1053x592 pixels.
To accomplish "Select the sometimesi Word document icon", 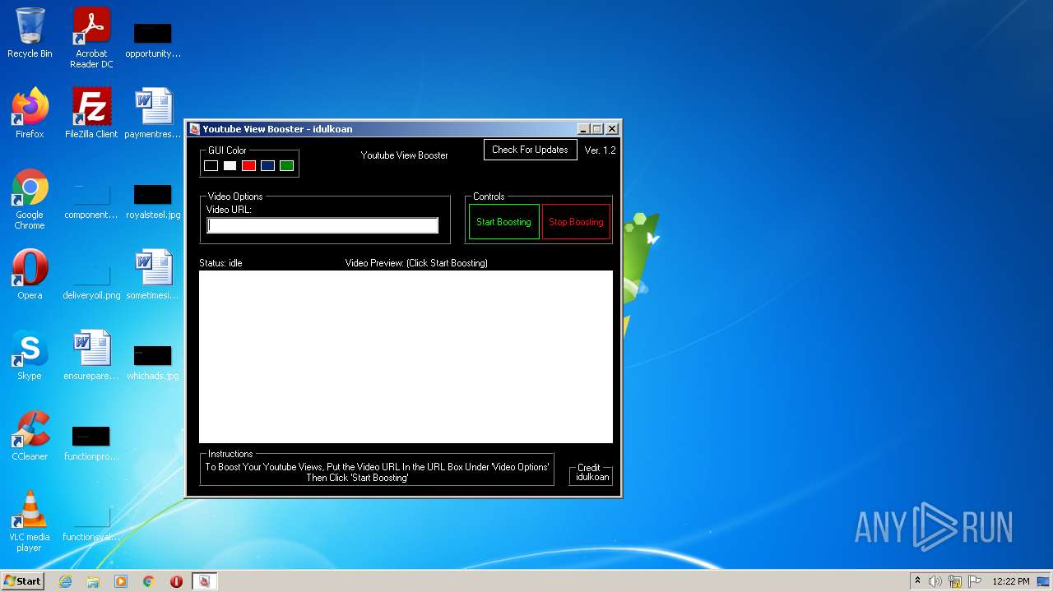I will 153,275.
